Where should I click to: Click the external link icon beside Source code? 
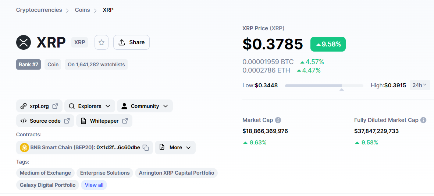click(67, 121)
